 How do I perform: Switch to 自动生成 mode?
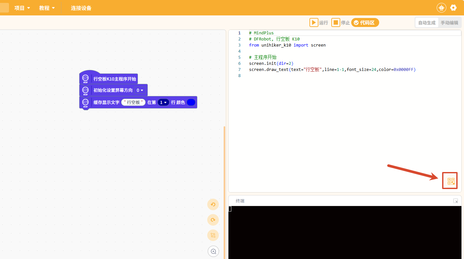point(427,23)
